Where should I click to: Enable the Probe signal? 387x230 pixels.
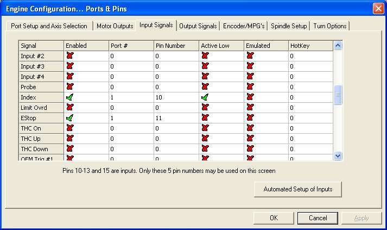(70, 87)
